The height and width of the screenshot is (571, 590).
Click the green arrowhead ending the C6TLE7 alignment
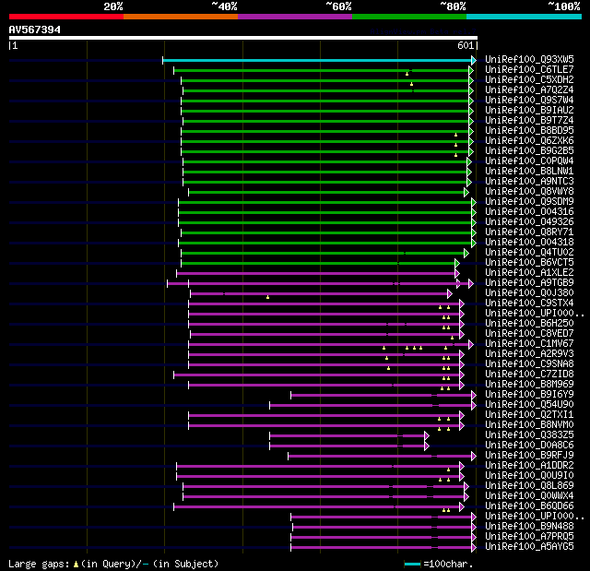click(471, 70)
